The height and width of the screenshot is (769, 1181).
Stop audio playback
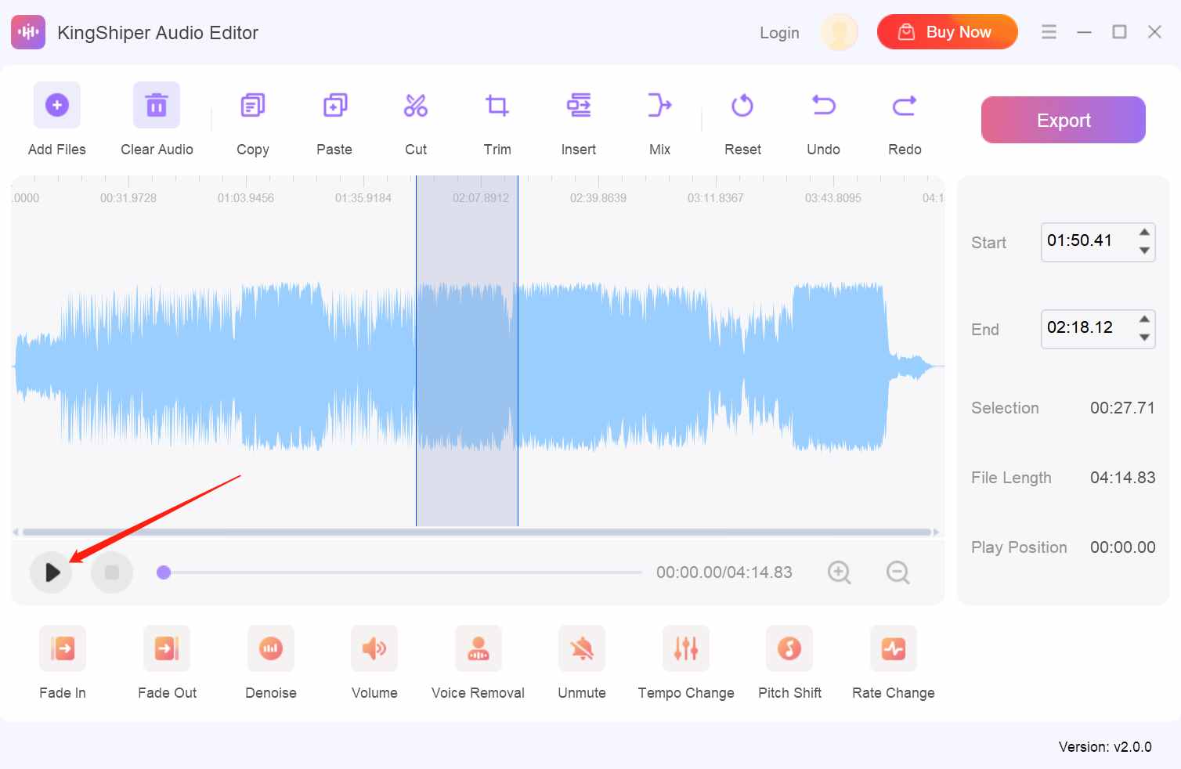(x=112, y=572)
